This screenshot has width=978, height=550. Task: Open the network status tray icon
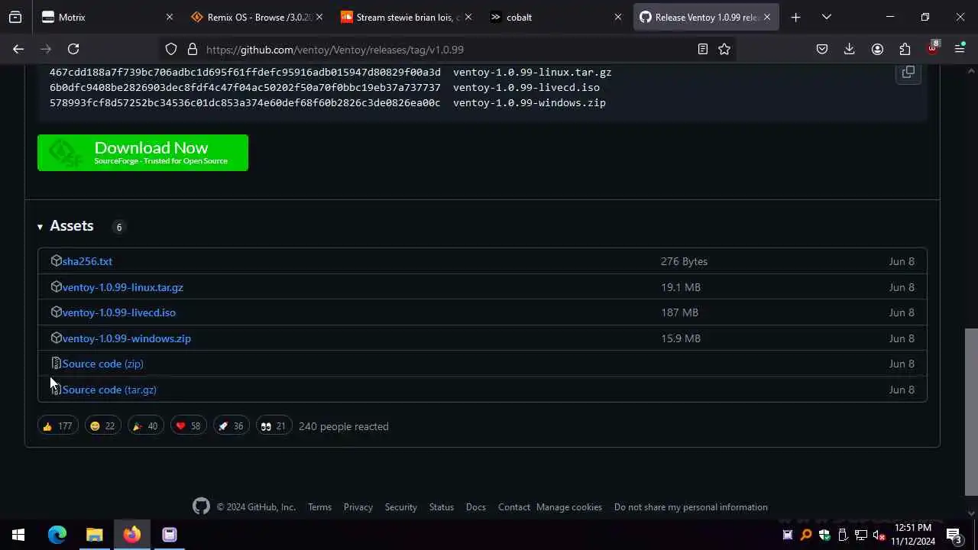pyautogui.click(x=861, y=535)
